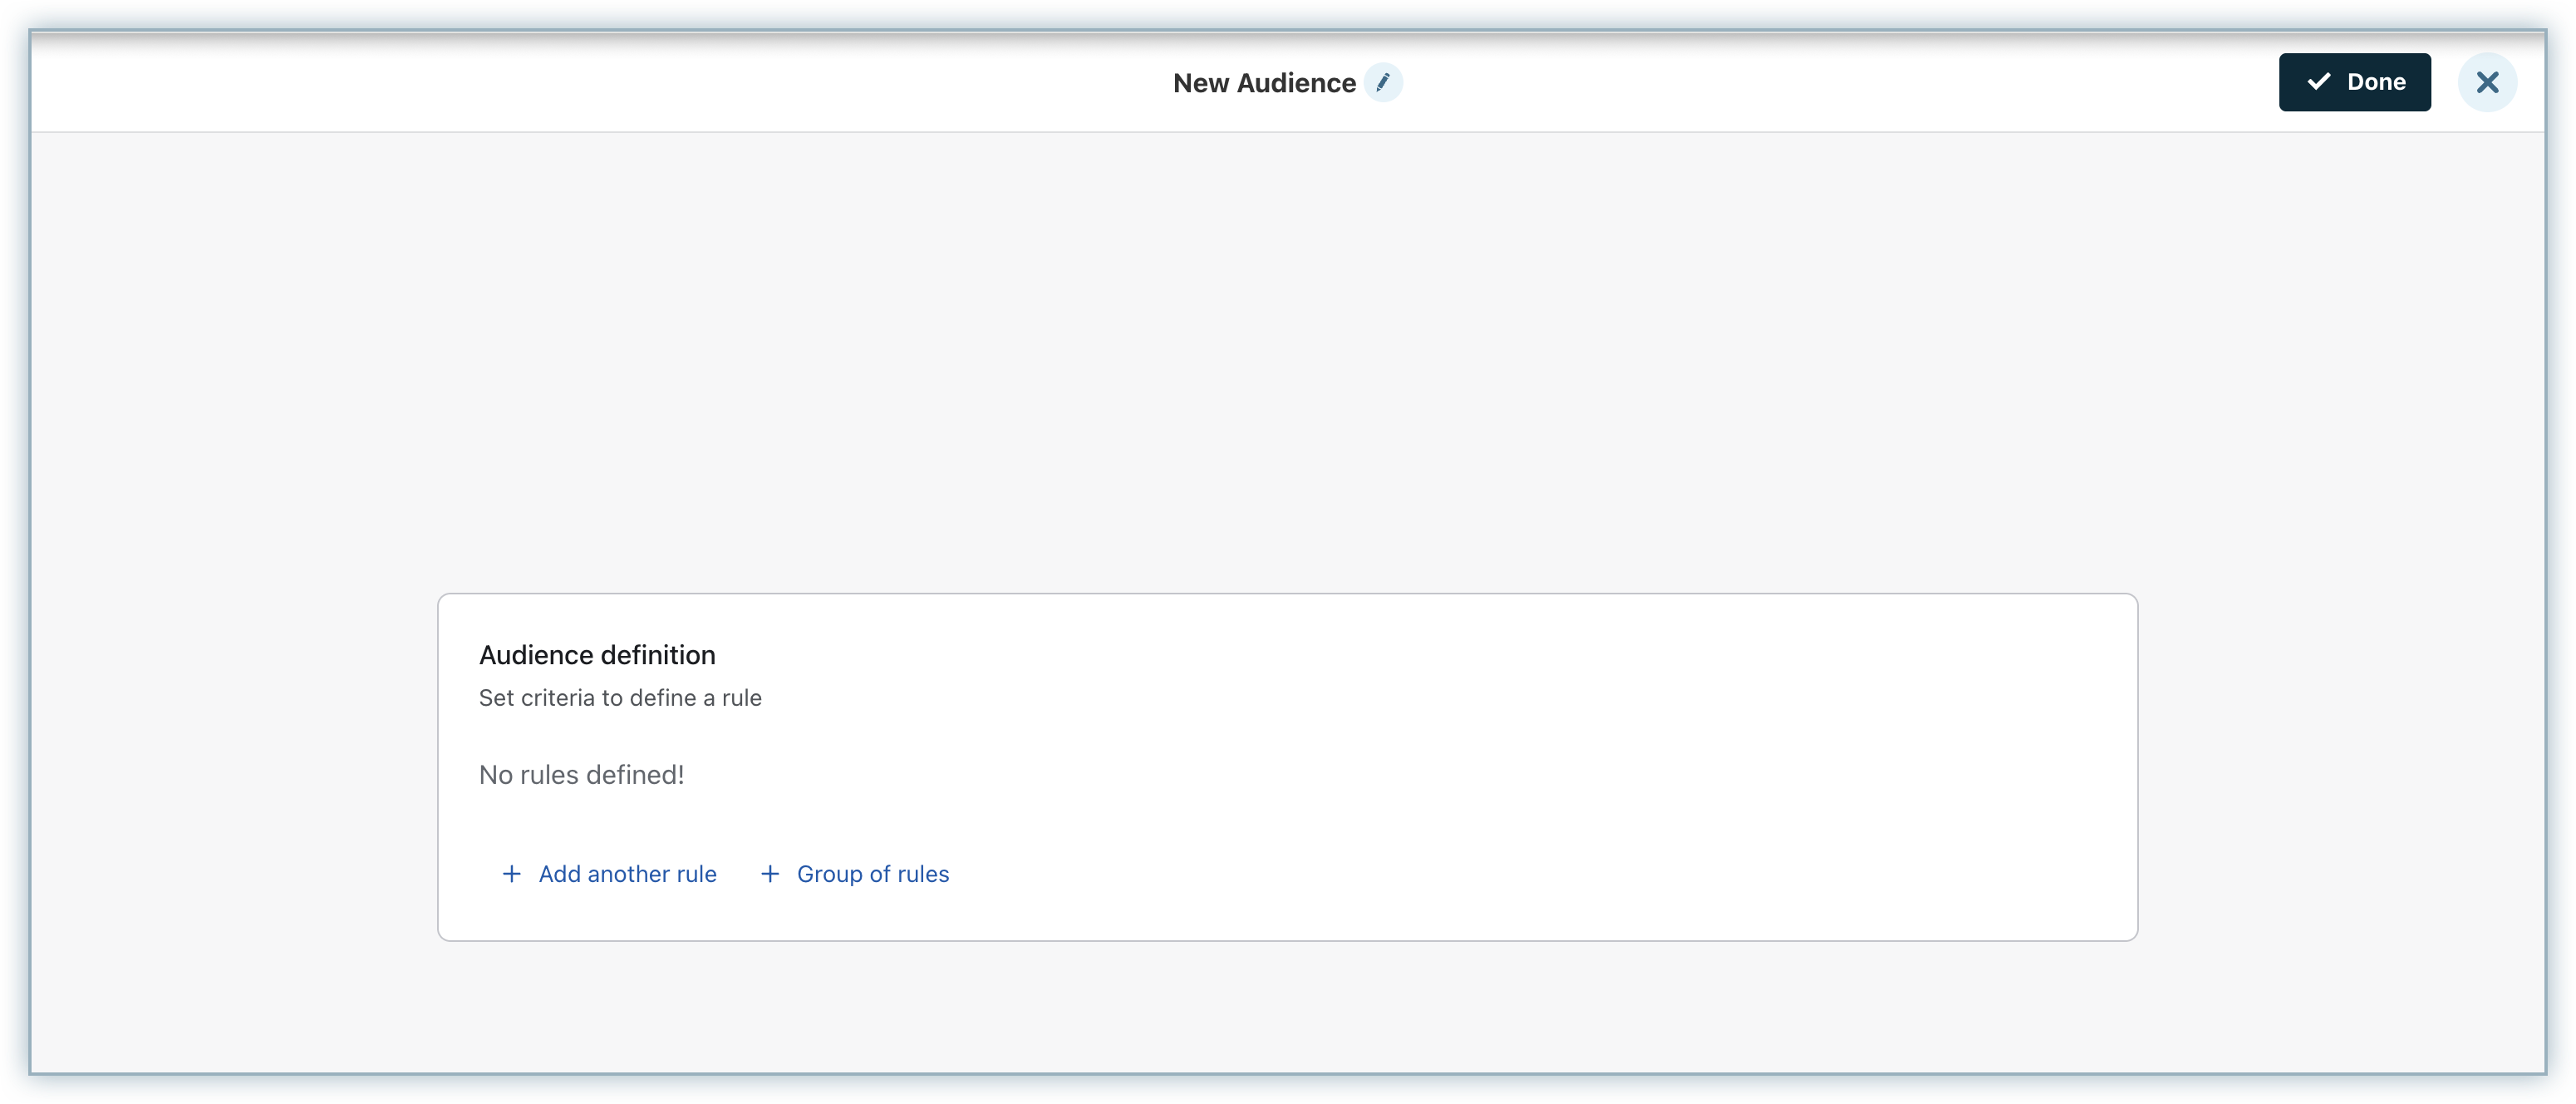Viewport: 2576px width, 1104px height.
Task: Click the 'No rules defined!' message
Action: click(581, 775)
